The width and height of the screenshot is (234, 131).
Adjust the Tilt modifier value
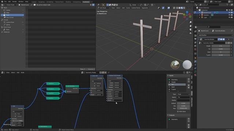tap(221, 49)
